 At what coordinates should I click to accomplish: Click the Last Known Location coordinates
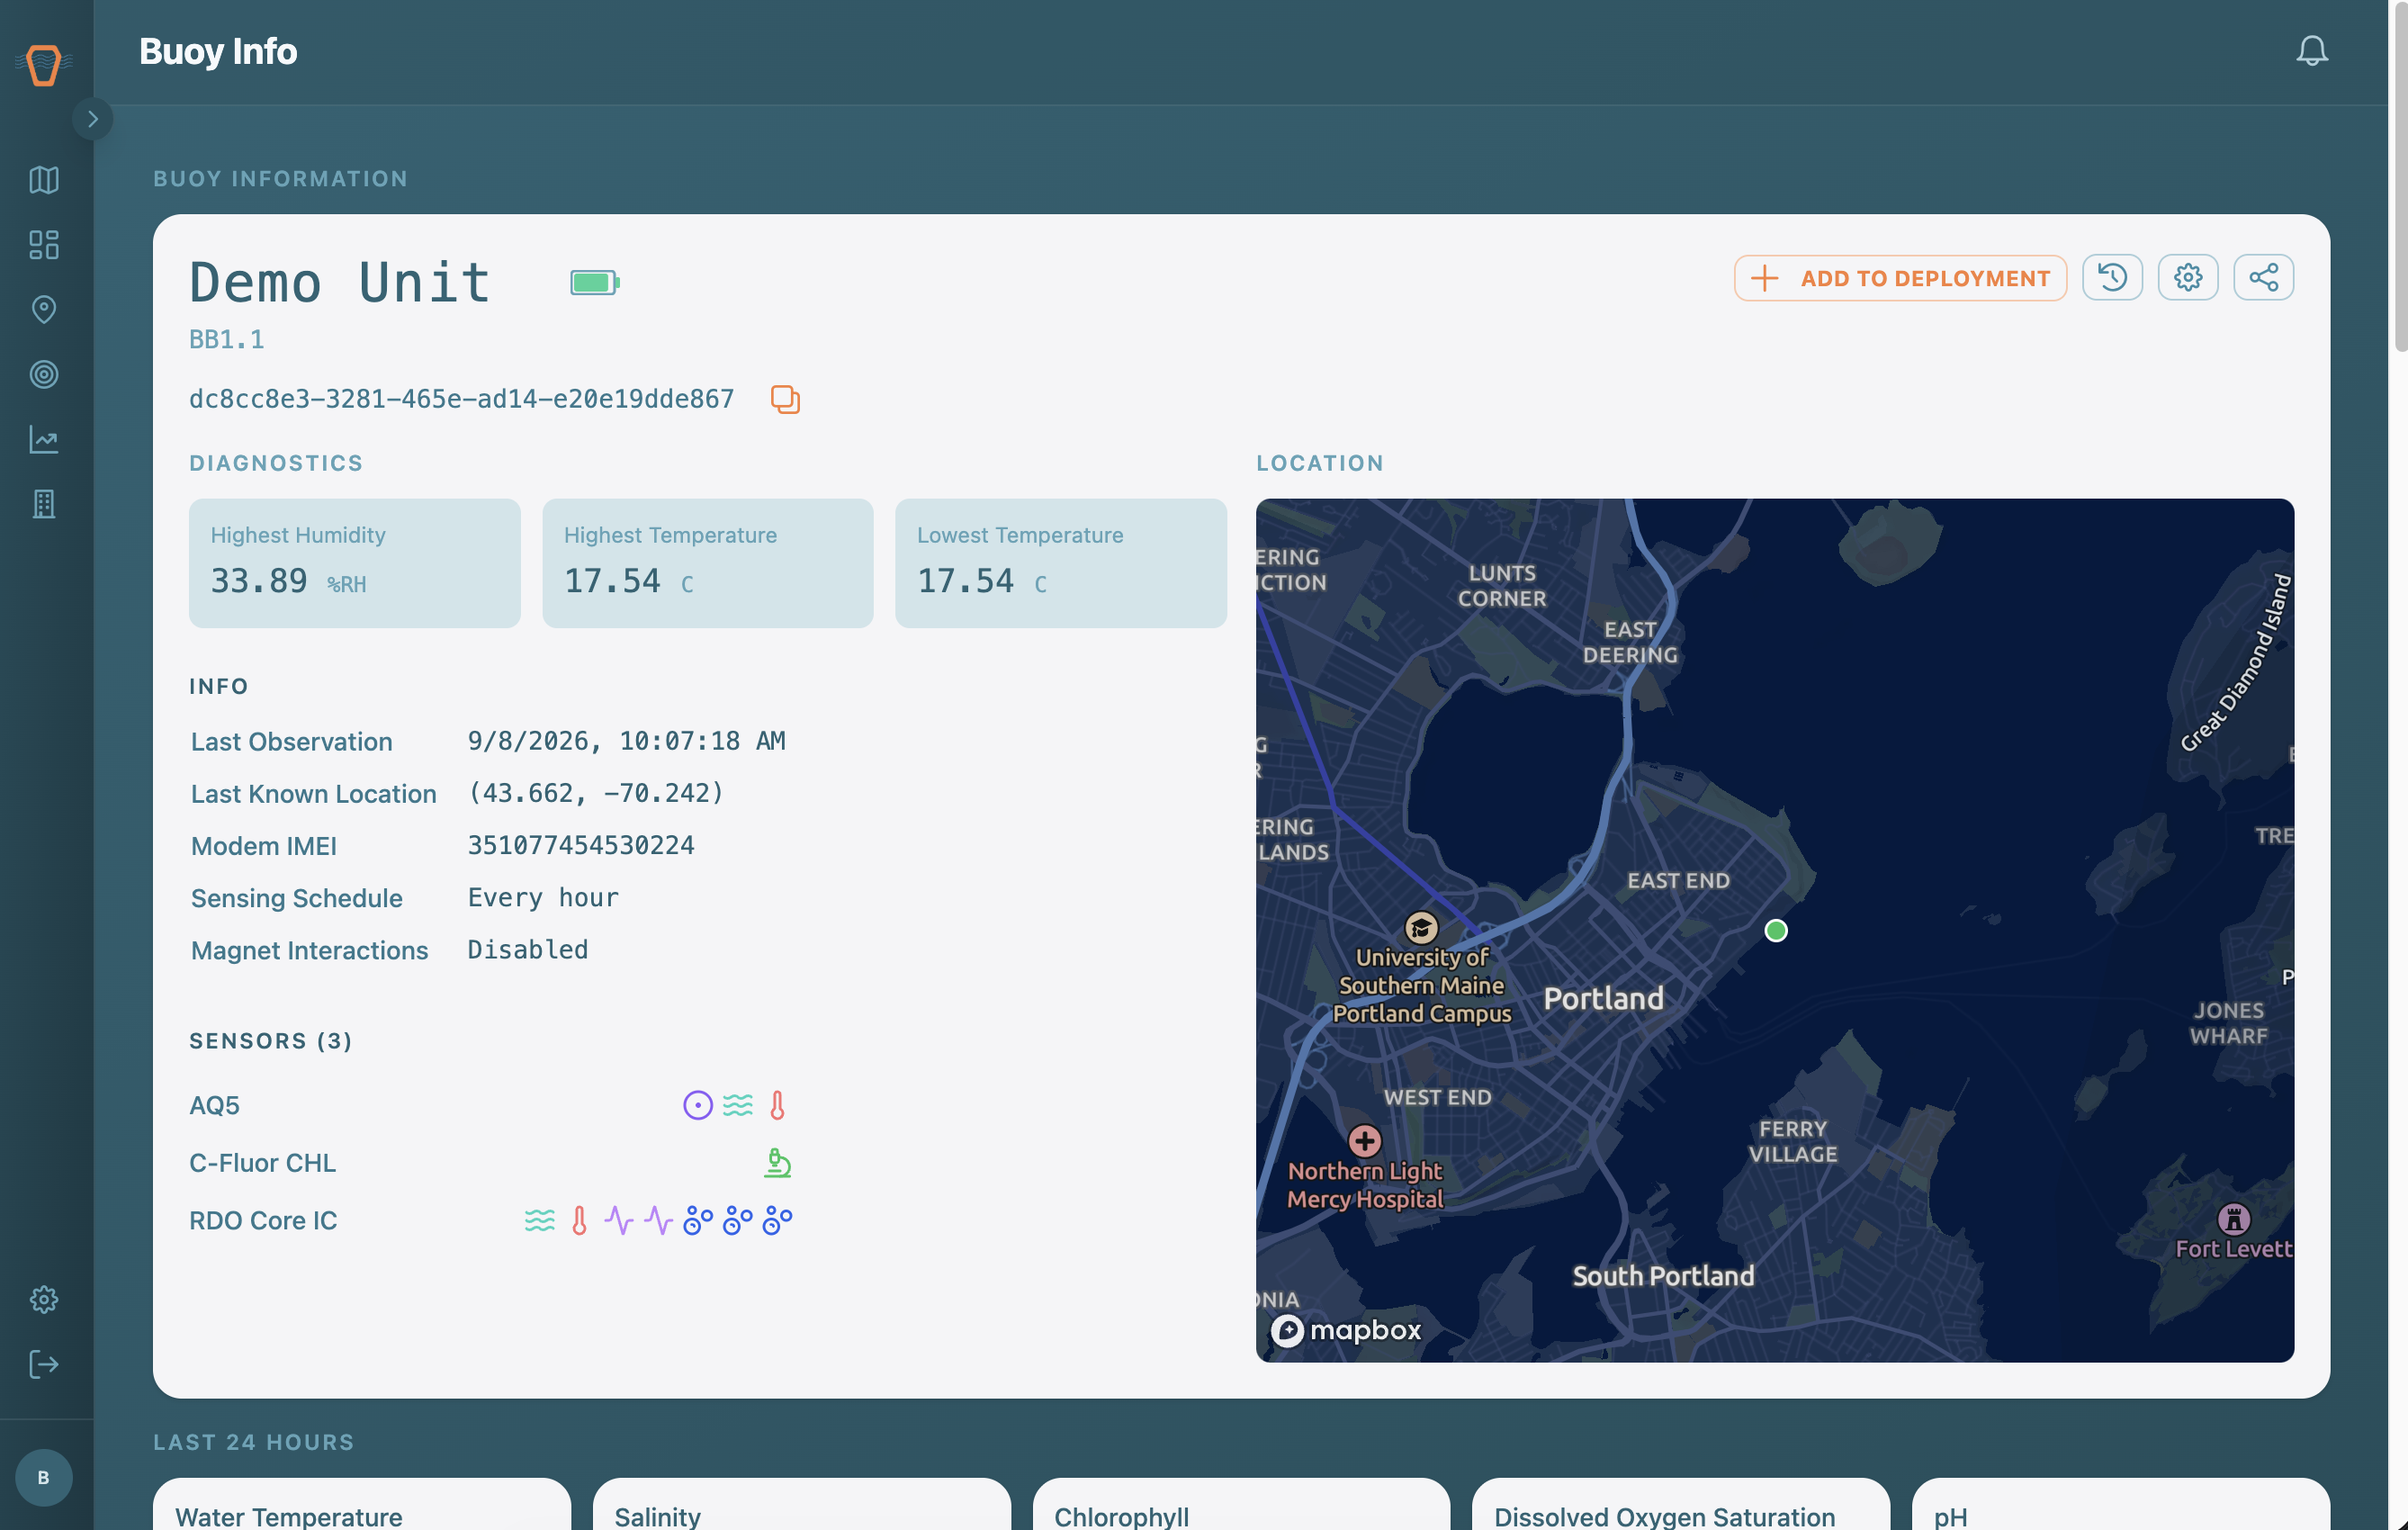click(x=596, y=794)
